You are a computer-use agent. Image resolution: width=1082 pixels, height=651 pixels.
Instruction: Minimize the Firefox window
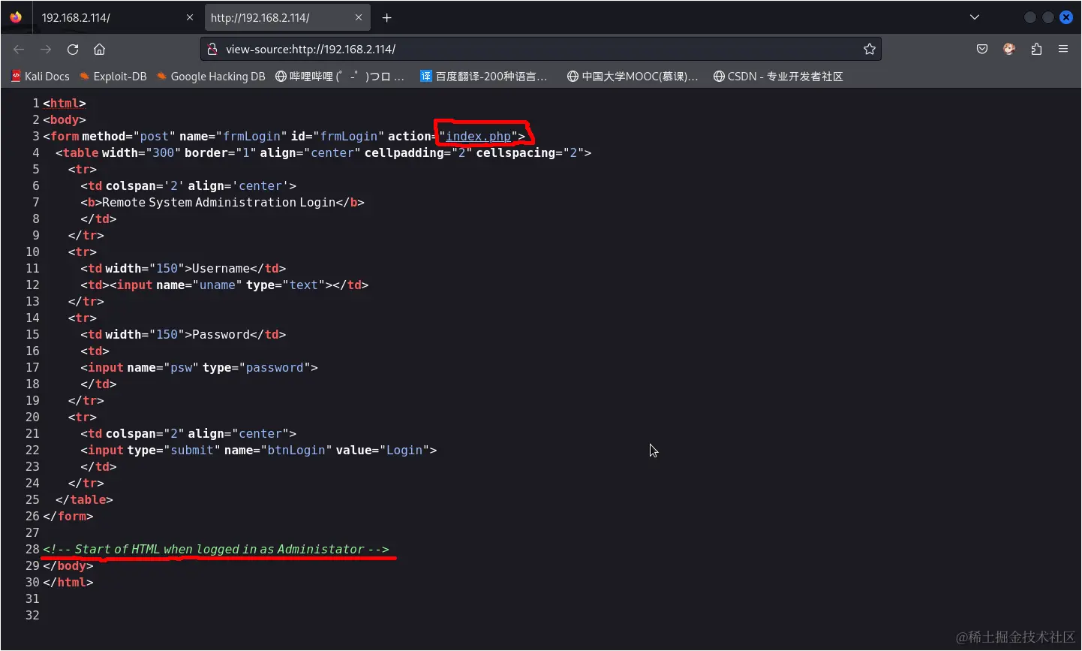coord(1029,17)
